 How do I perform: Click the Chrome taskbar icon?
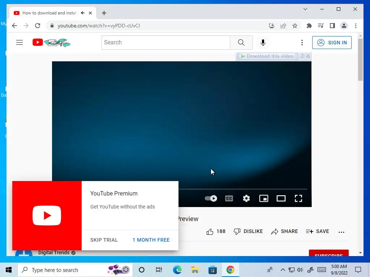(230, 270)
